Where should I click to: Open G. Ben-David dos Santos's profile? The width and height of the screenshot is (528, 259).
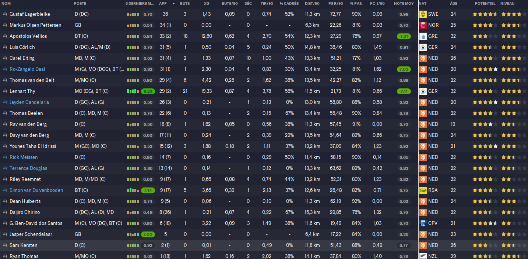click(x=36, y=223)
